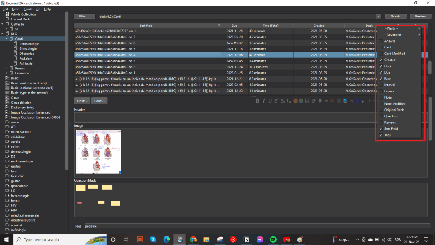This screenshot has width=435, height=245.
Task: Open Spotify from the taskbar
Action: pyautogui.click(x=273, y=239)
